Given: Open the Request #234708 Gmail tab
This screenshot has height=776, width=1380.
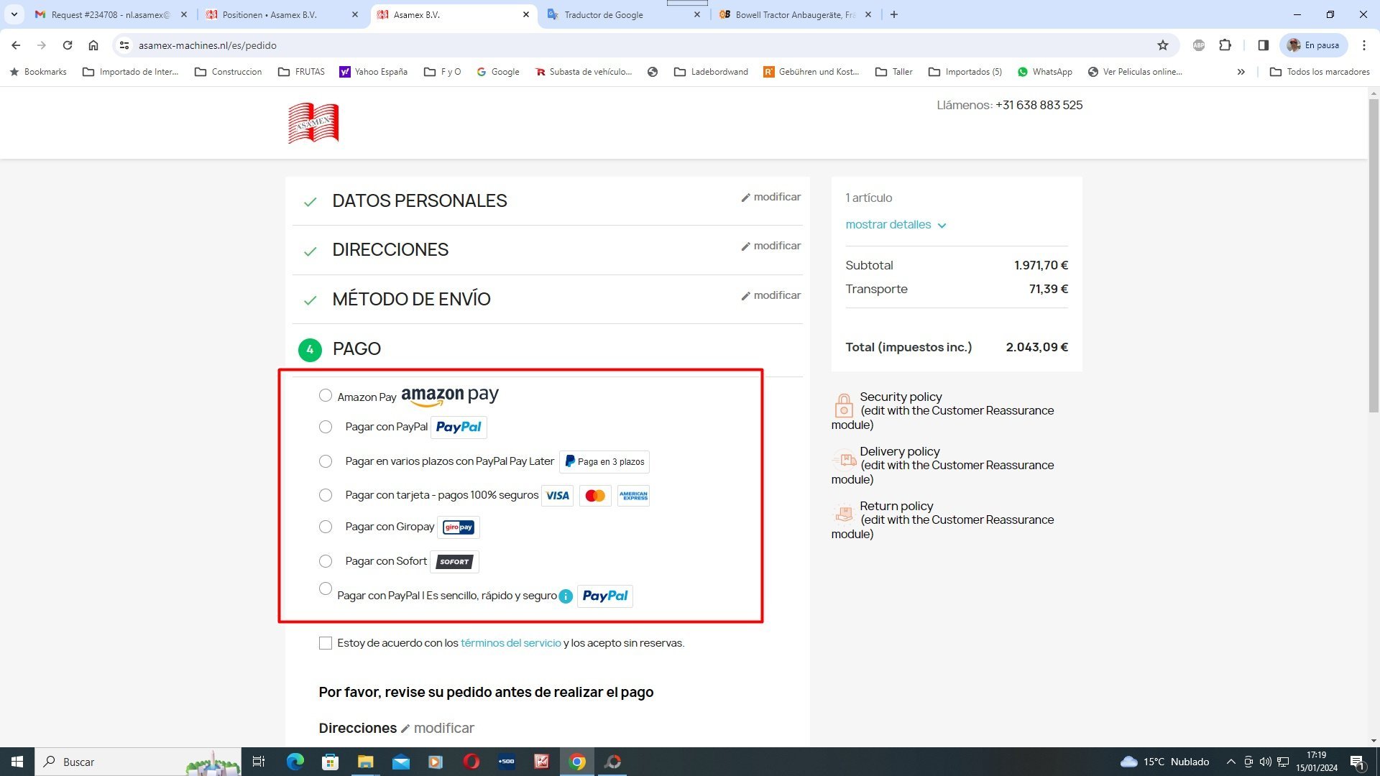Looking at the screenshot, I should point(110,14).
